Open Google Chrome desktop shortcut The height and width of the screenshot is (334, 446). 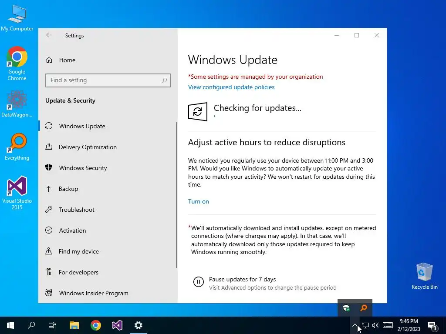17,63
